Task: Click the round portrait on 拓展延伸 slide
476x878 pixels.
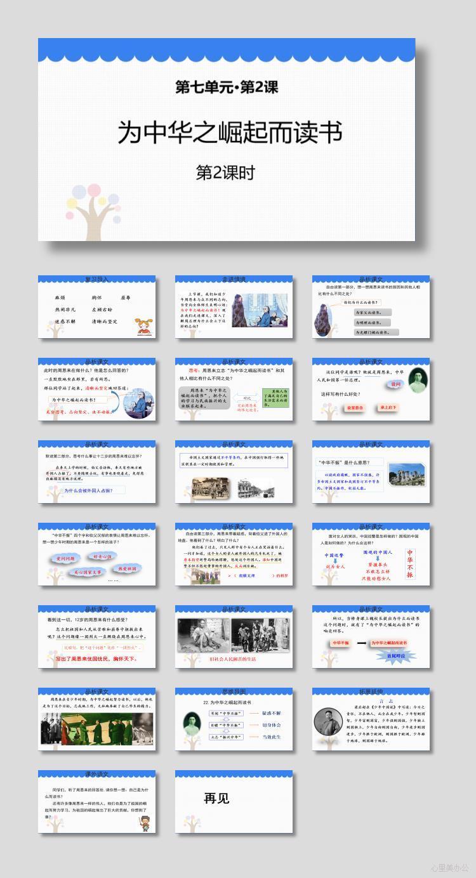Action: 328,721
